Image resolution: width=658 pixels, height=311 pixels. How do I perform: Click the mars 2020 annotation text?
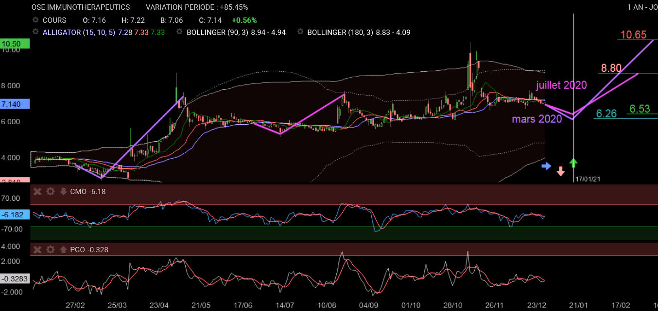coord(537,119)
